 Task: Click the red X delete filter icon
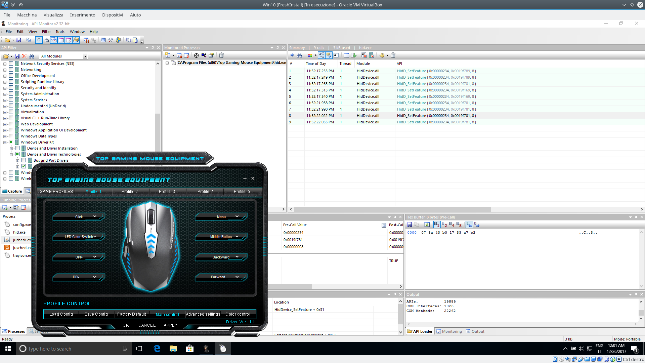pos(24,56)
